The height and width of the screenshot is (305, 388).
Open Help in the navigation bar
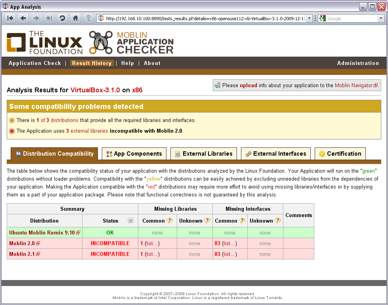tap(128, 63)
